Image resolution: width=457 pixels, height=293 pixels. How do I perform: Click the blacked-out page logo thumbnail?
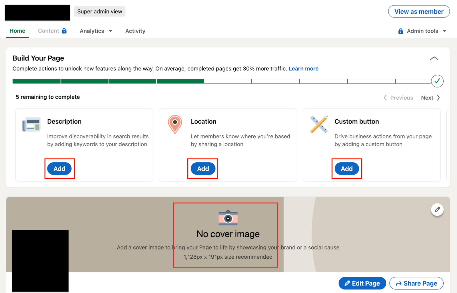point(40,261)
